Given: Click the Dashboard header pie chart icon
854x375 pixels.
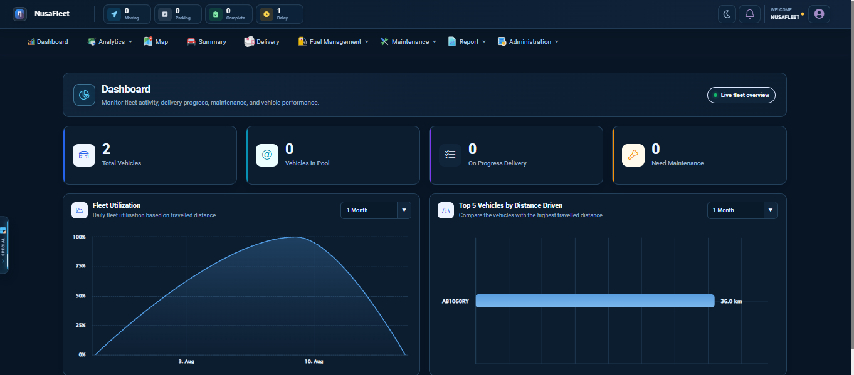Looking at the screenshot, I should (x=84, y=95).
